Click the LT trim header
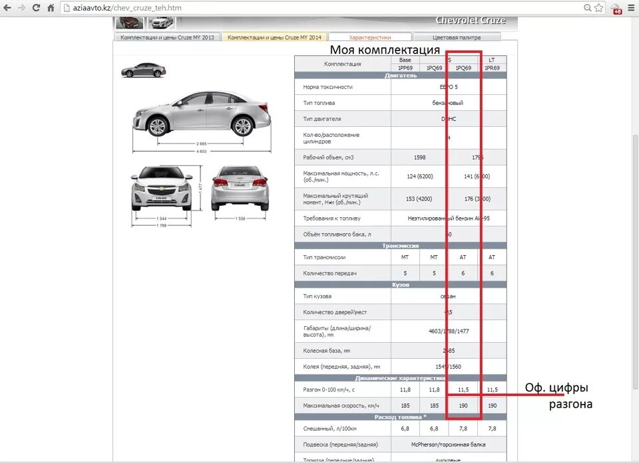 492,60
